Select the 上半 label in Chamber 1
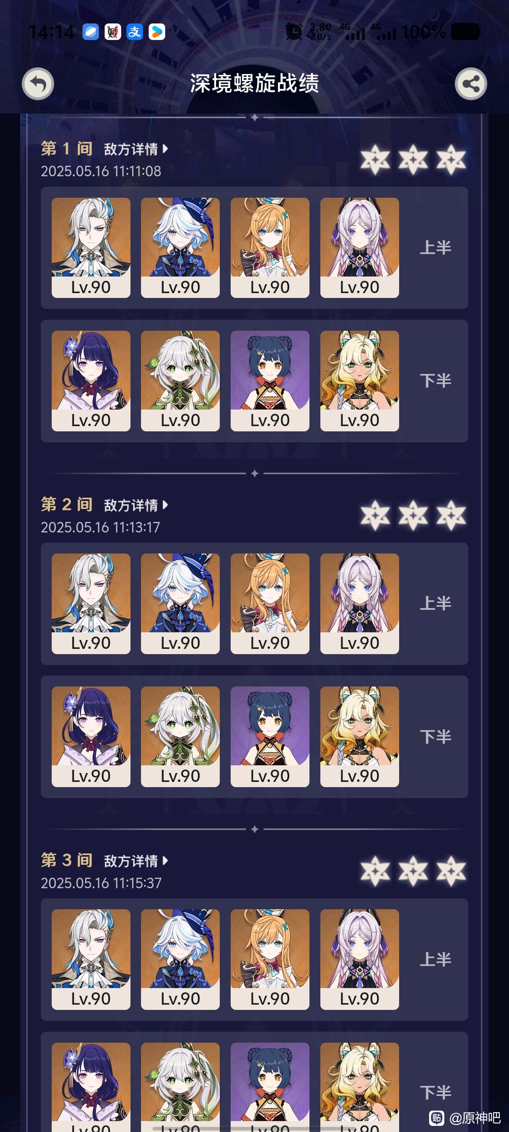 435,247
